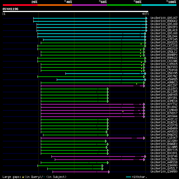
Task: Open the UniRef100_Q9SJ68 hit label
Action: point(164,34)
